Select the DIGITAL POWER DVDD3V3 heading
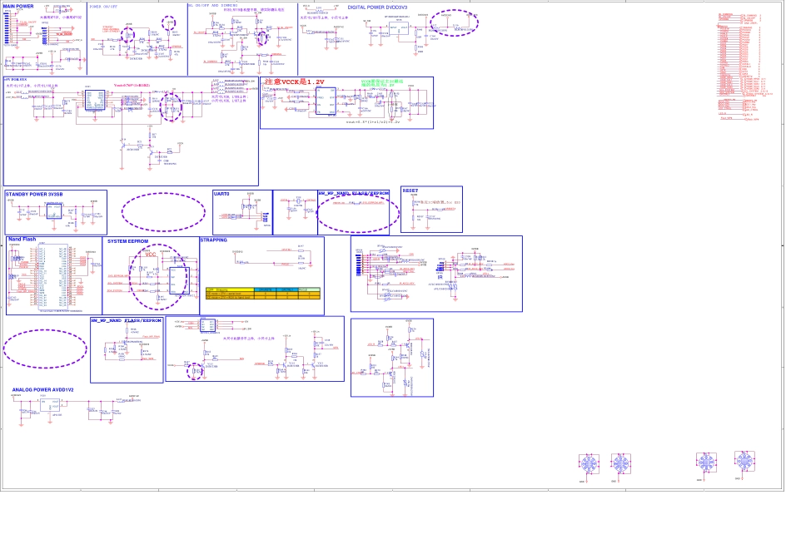This screenshot has height=559, width=791. click(x=377, y=7)
